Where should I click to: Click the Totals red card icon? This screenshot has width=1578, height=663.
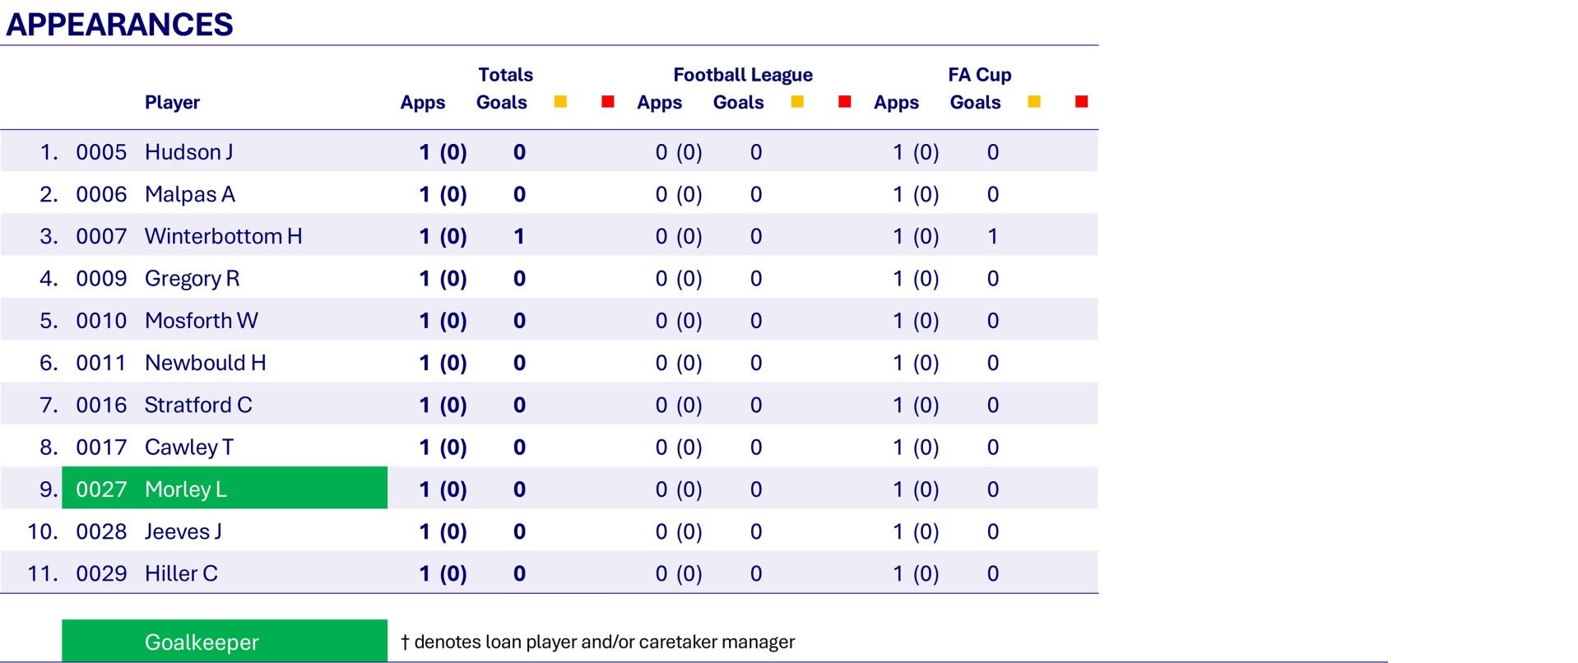point(608,101)
